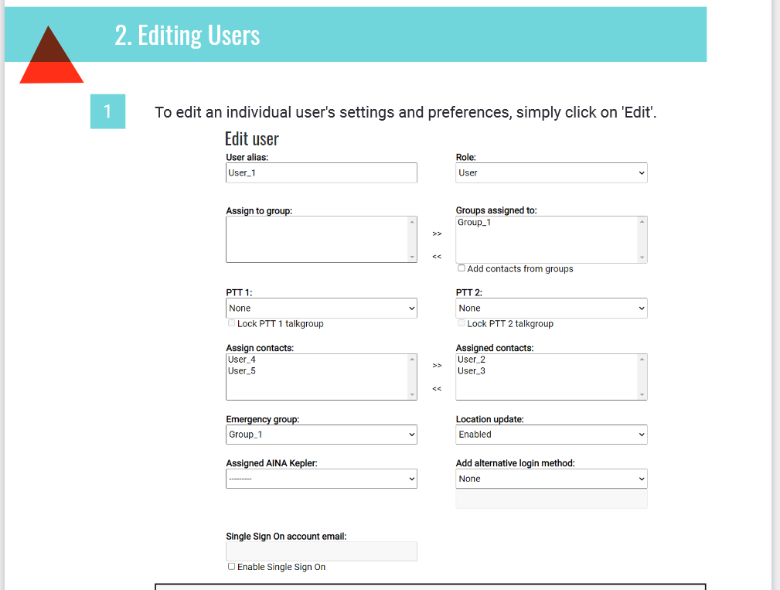Click the >> arrow beside Assign contacts
Image resolution: width=780 pixels, height=590 pixels.
437,365
